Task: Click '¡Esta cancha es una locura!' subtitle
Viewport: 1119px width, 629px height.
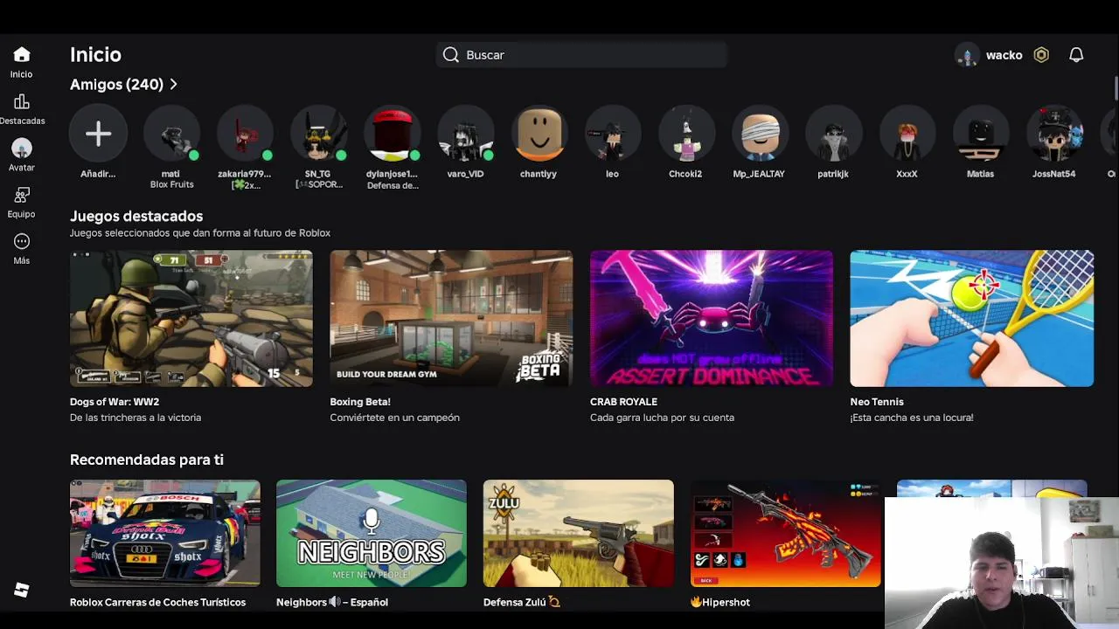Action: (912, 418)
